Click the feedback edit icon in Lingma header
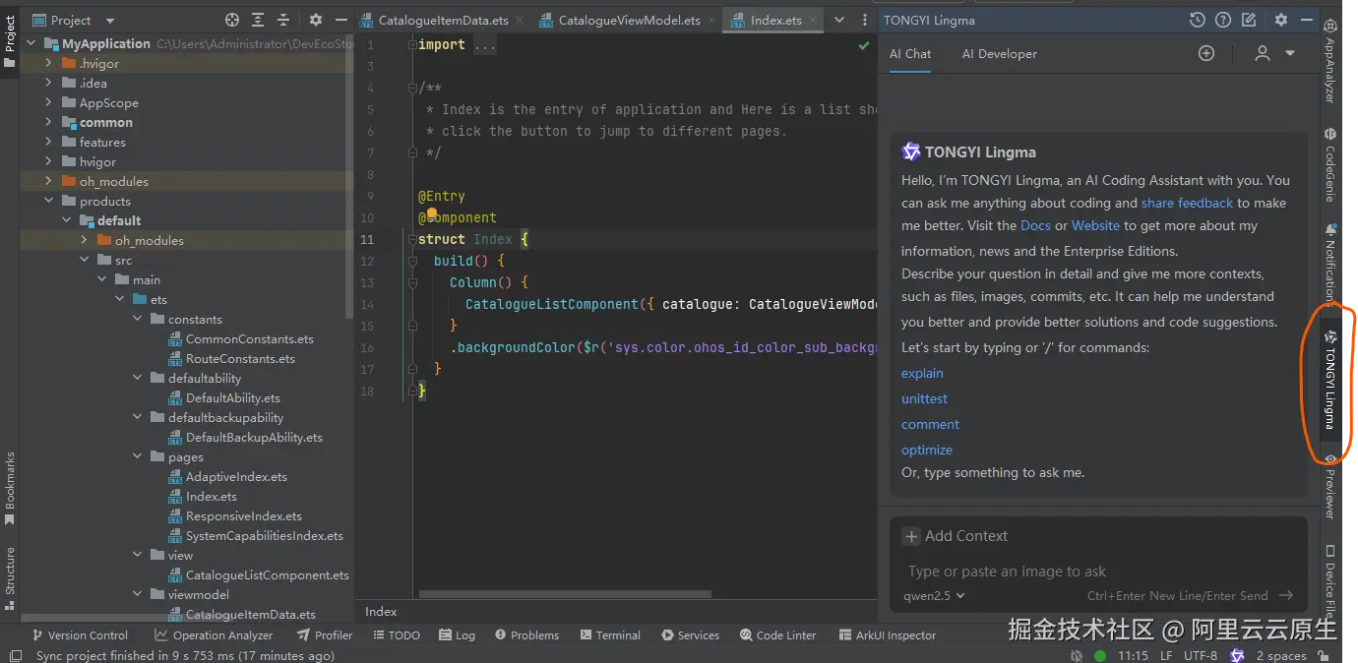Screen dimensions: 1358x663 click(x=1249, y=20)
